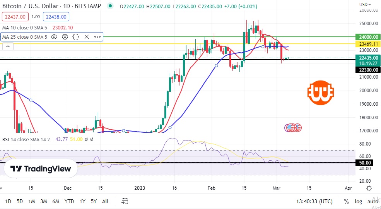Click the green 24000.00 price label
Image resolution: width=381 pixels, height=209 pixels.
[368, 37]
